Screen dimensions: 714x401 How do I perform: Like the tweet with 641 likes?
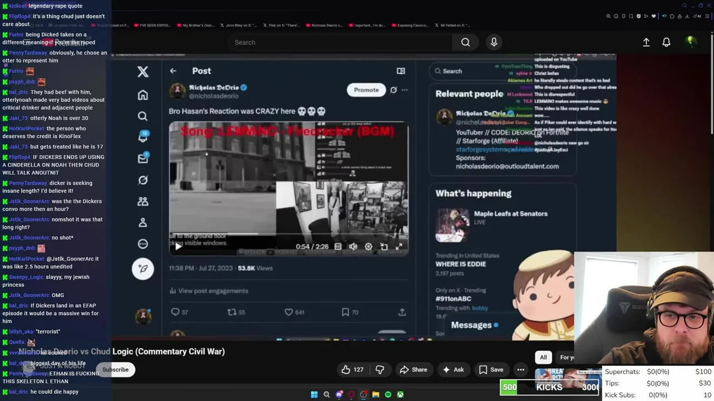[x=295, y=312]
